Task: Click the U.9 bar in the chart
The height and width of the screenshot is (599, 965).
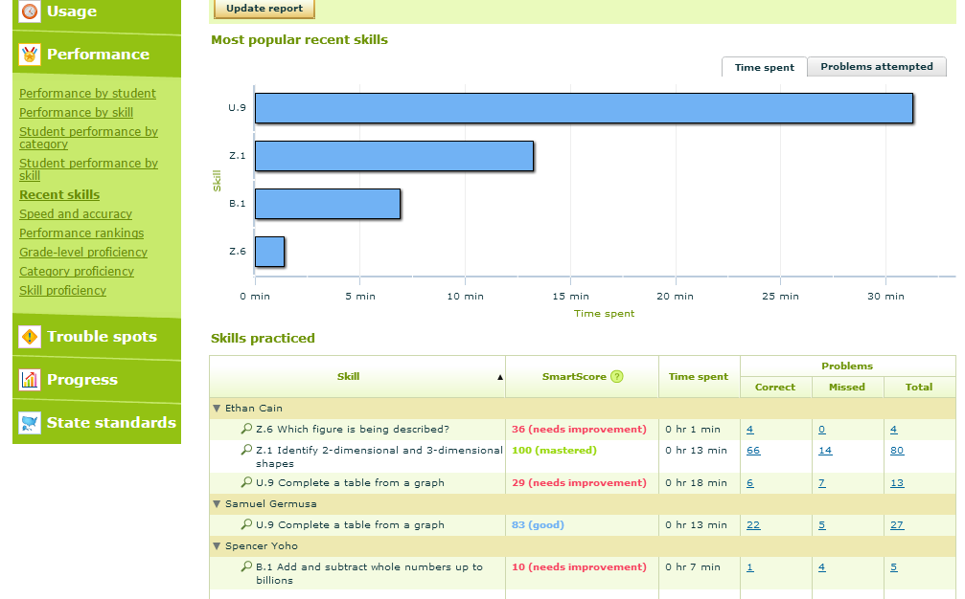Action: (585, 108)
